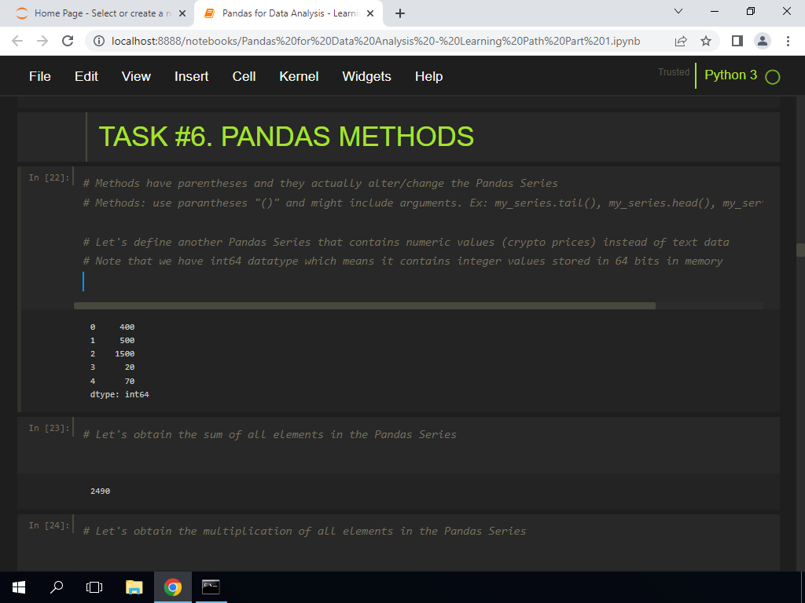Image resolution: width=805 pixels, height=603 pixels.
Task: Click the comment about int64 datatype
Action: tap(403, 261)
